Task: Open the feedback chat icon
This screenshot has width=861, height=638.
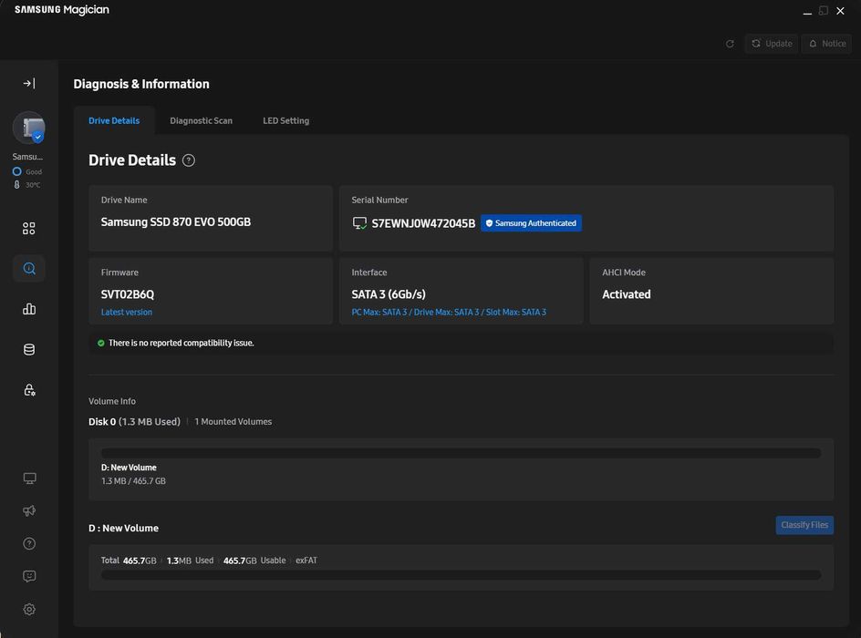Action: click(x=29, y=576)
